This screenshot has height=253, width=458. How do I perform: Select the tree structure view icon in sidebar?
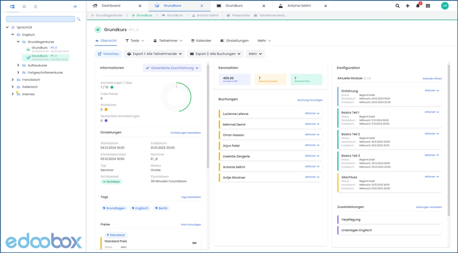12,7
